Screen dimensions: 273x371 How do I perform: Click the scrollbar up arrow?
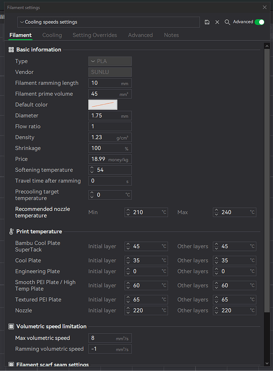(267, 46)
